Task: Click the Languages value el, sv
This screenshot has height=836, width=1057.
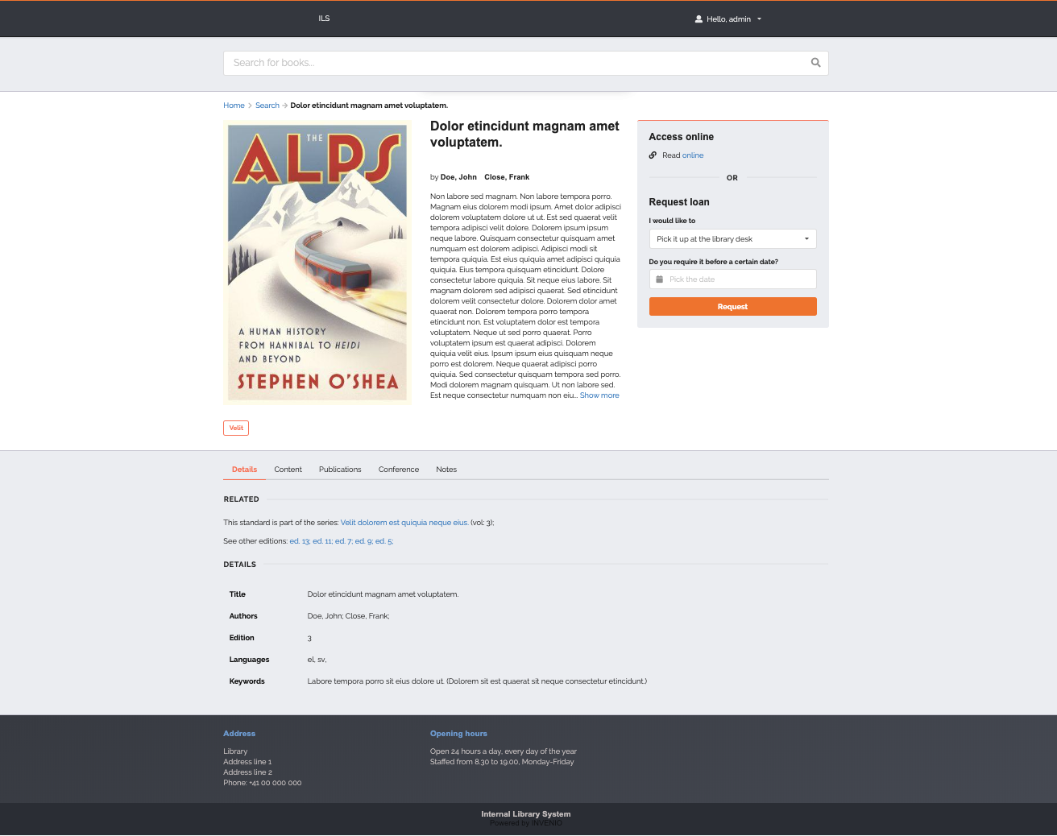Action: tap(317, 660)
